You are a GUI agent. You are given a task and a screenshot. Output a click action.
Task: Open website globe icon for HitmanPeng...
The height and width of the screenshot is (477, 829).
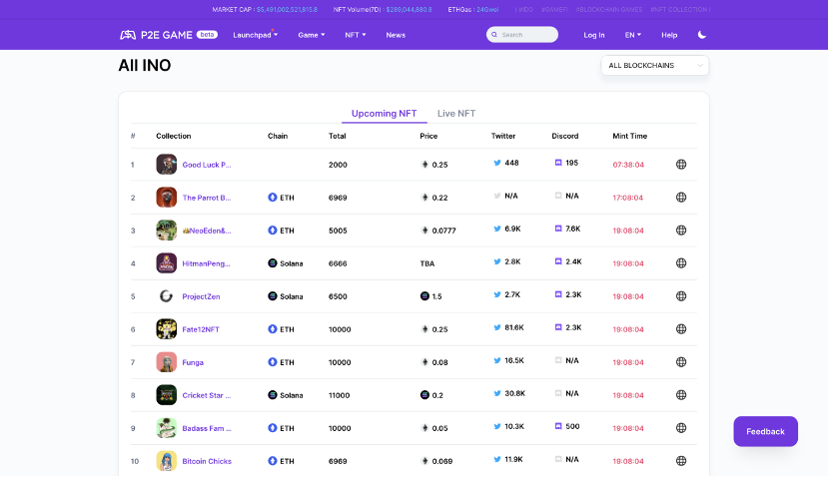[681, 263]
